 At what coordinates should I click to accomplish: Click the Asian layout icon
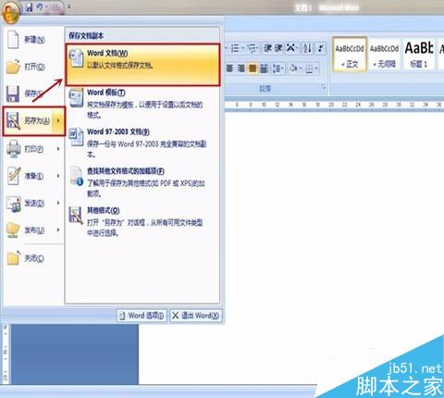pyautogui.click(x=291, y=48)
